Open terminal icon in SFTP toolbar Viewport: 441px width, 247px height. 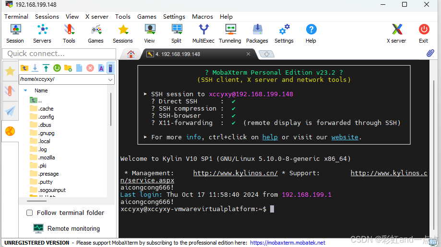click(110, 68)
